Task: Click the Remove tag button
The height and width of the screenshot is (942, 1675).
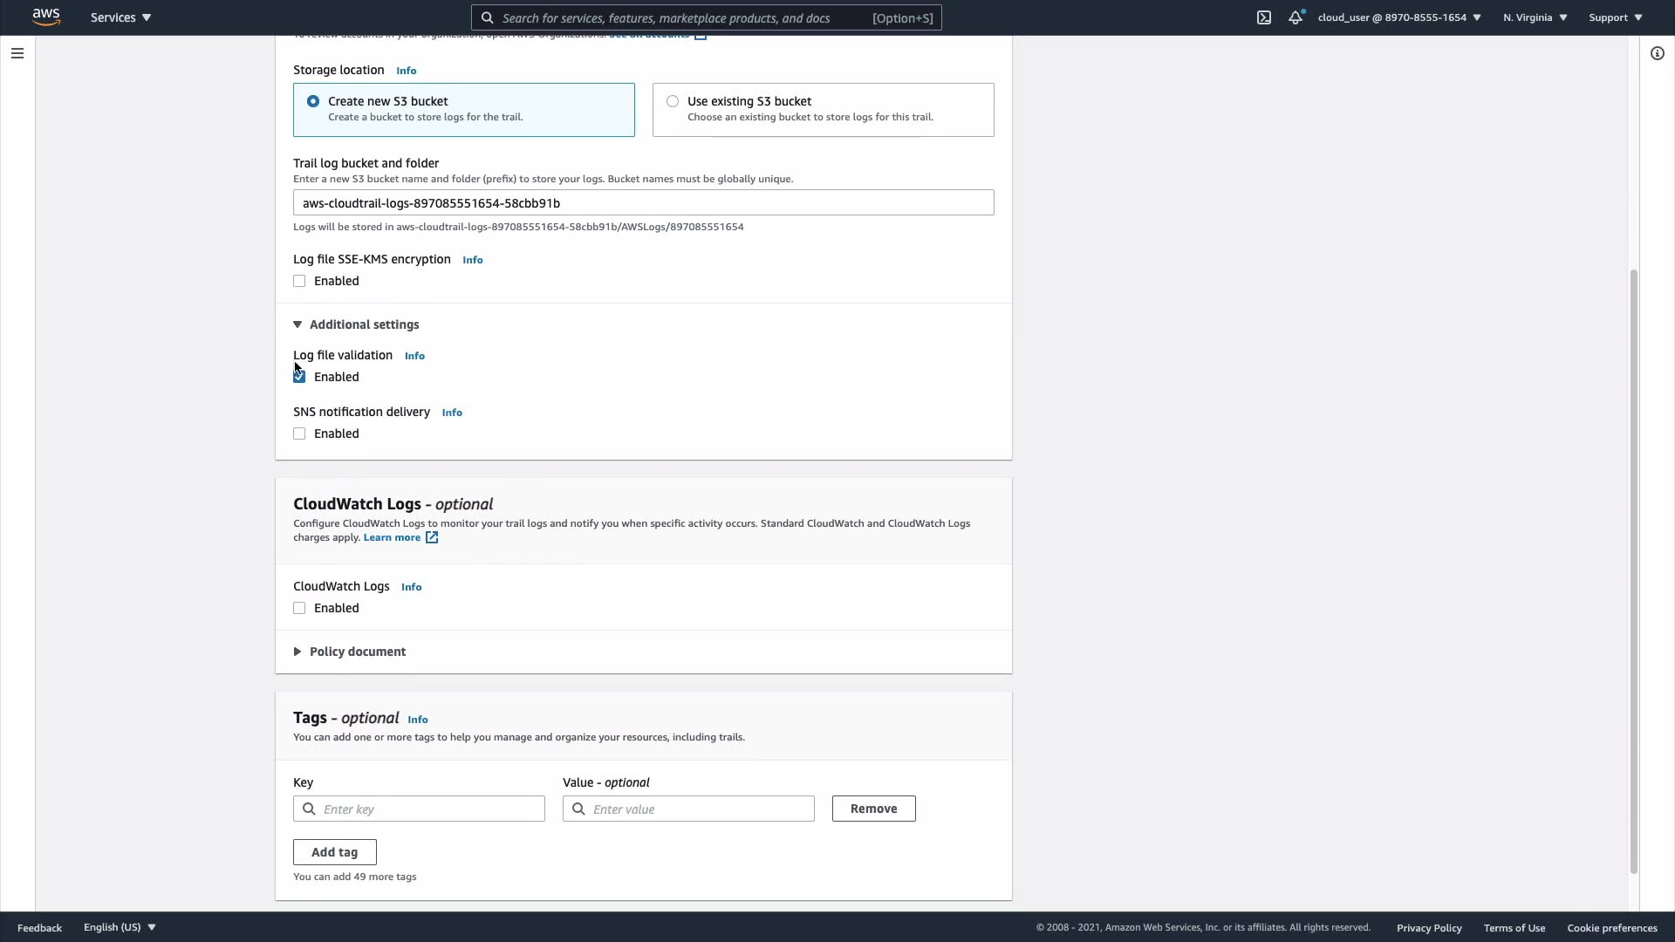Action: pos(873,809)
